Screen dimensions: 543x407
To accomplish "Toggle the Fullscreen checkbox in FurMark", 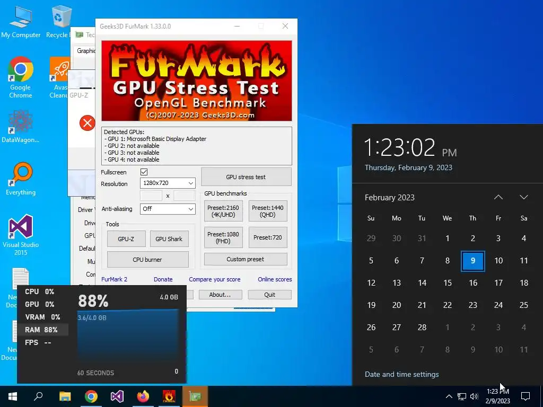I will (144, 172).
